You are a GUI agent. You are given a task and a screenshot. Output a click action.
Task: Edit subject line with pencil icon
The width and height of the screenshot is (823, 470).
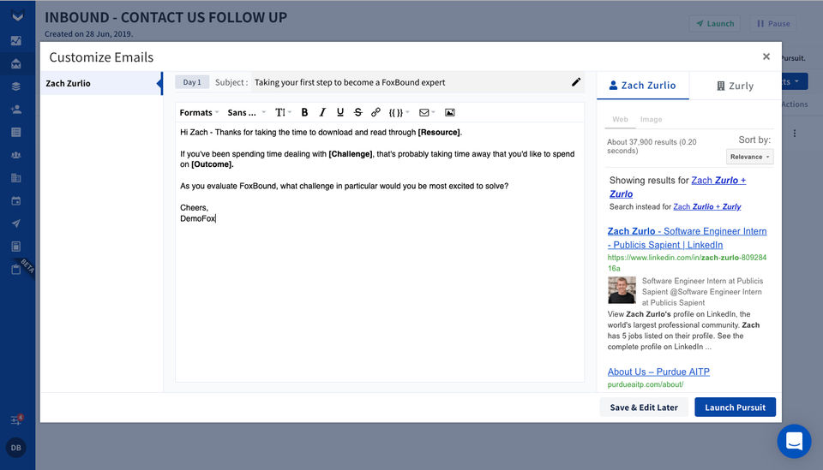coord(576,81)
